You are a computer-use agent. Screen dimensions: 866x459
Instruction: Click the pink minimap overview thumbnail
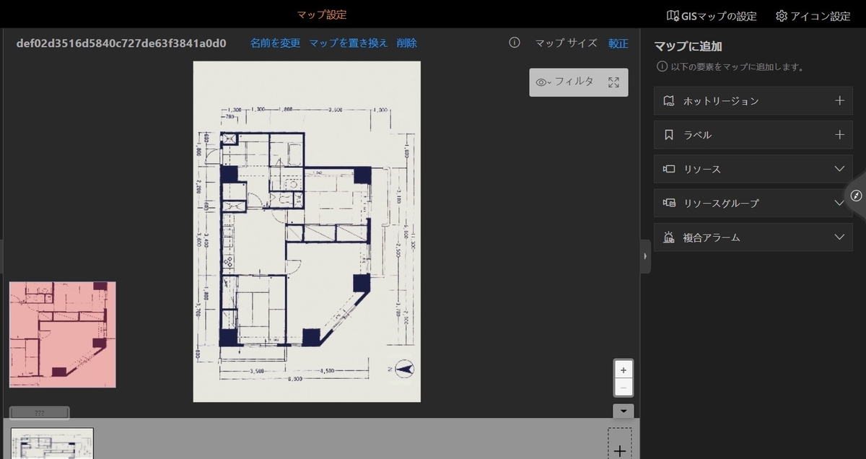point(62,335)
